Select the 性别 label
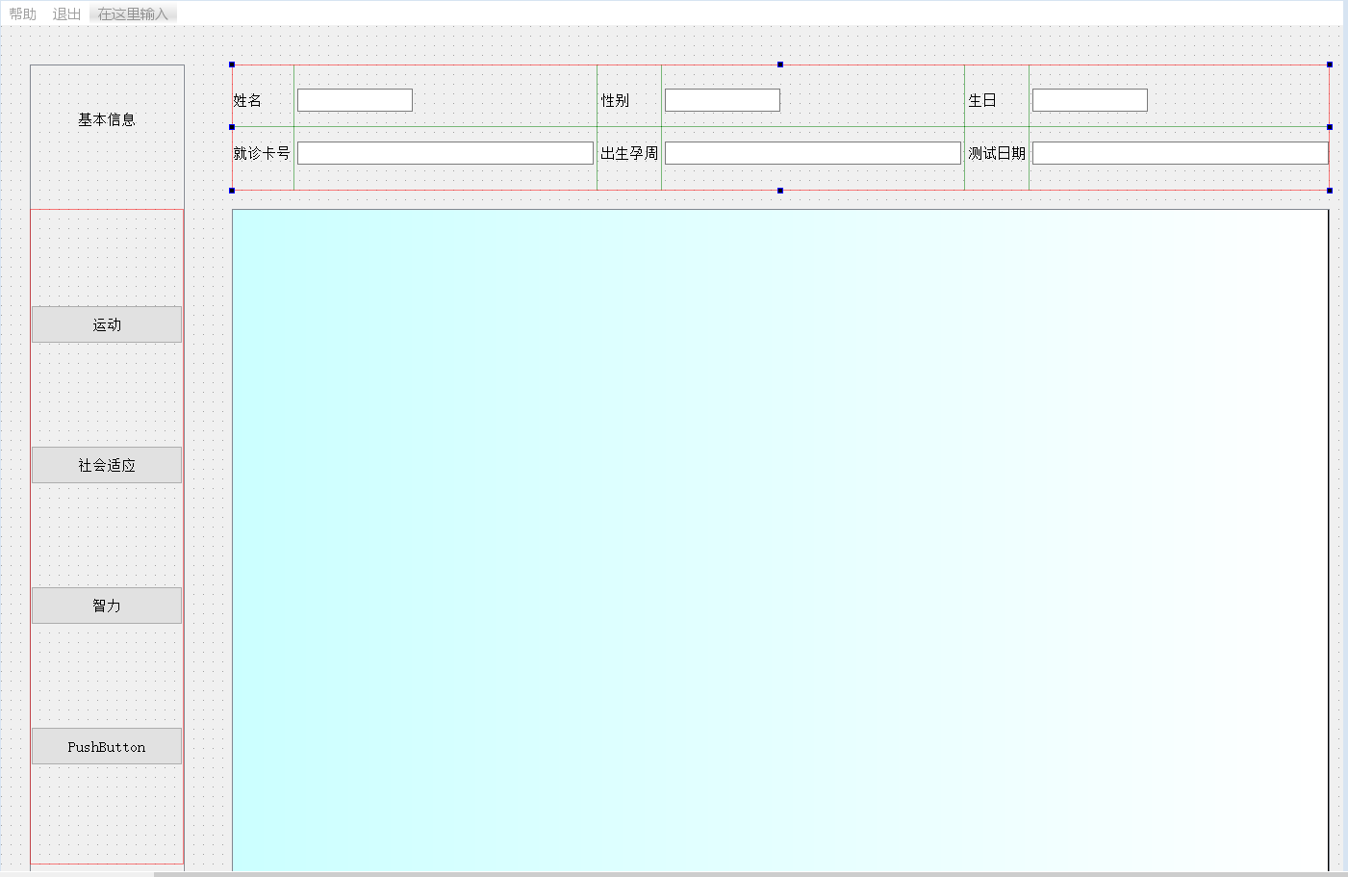Image resolution: width=1348 pixels, height=877 pixels. [615, 100]
